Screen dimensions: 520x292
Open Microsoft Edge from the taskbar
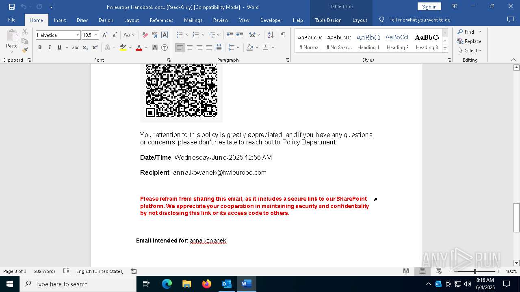click(x=167, y=284)
